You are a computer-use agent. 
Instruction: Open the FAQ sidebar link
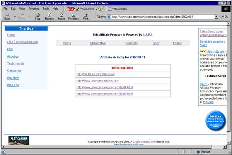[x=10, y=49]
